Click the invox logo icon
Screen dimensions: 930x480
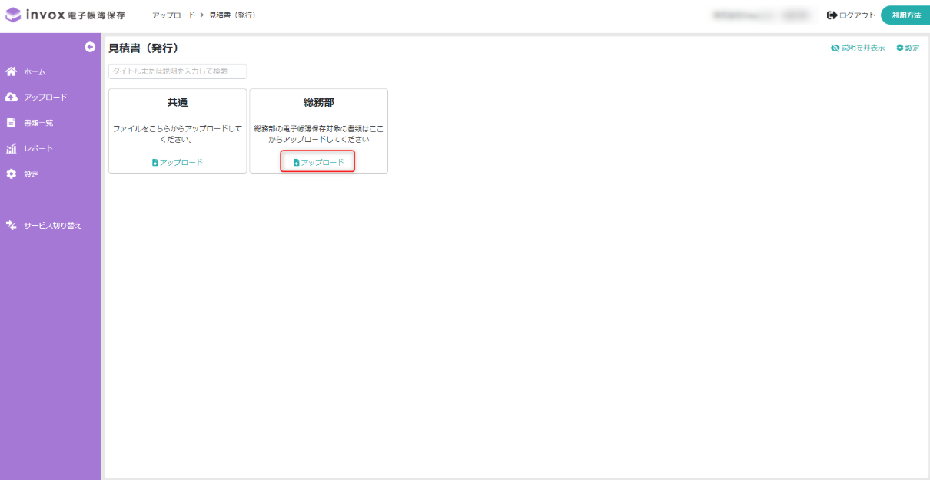tap(14, 15)
